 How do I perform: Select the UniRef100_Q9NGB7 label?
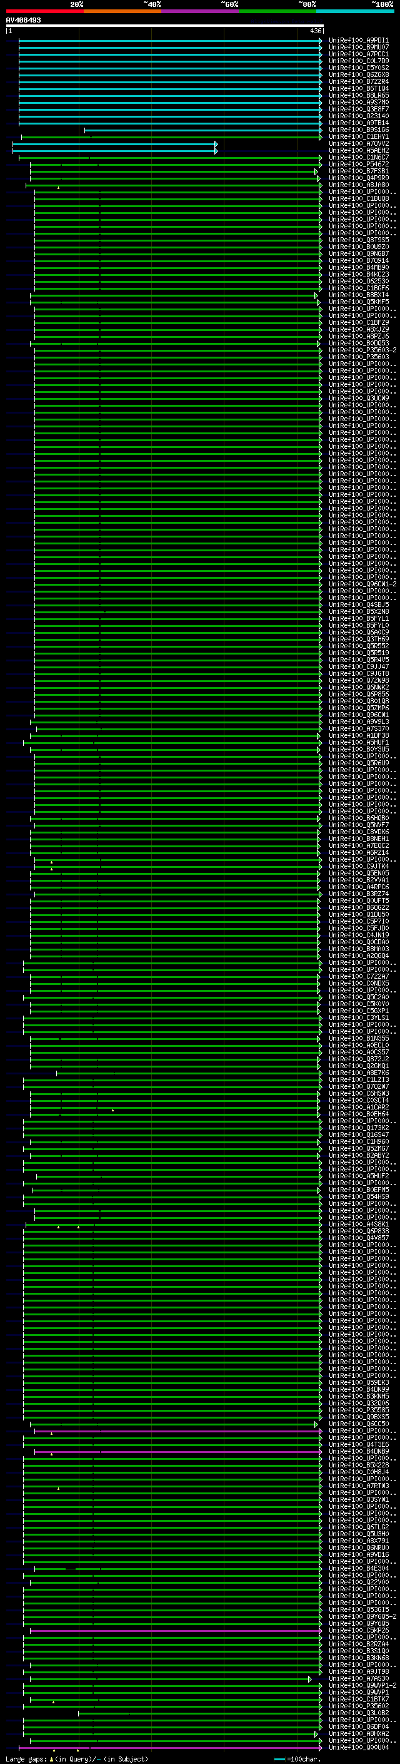tap(358, 253)
